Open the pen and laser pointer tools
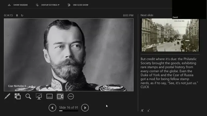 click(x=7, y=96)
